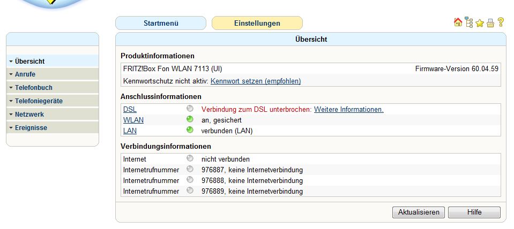Expand the Ereignisse sidebar section

[53, 128]
